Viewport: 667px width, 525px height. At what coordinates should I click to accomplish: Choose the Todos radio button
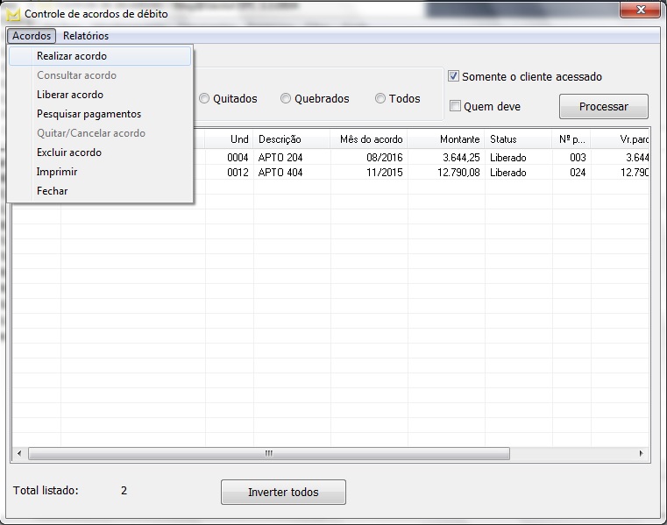click(x=380, y=99)
